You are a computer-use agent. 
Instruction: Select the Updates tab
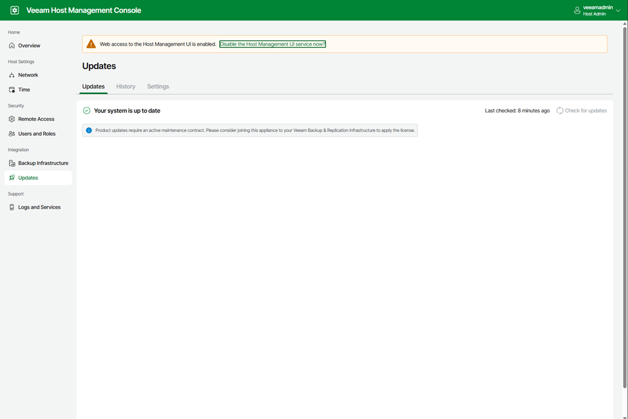pos(93,86)
